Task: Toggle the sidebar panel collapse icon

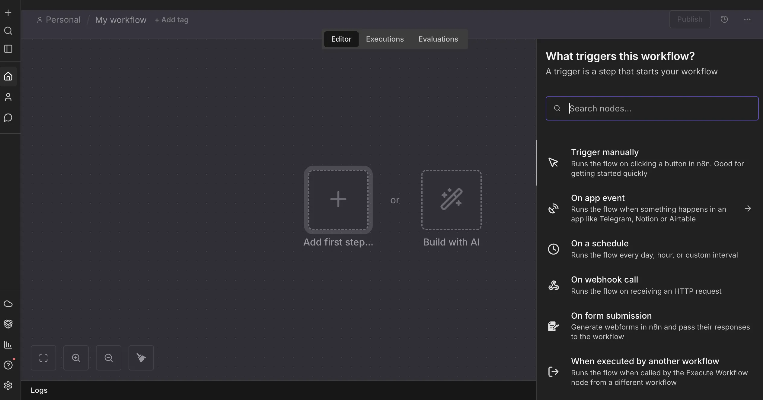Action: tap(8, 49)
